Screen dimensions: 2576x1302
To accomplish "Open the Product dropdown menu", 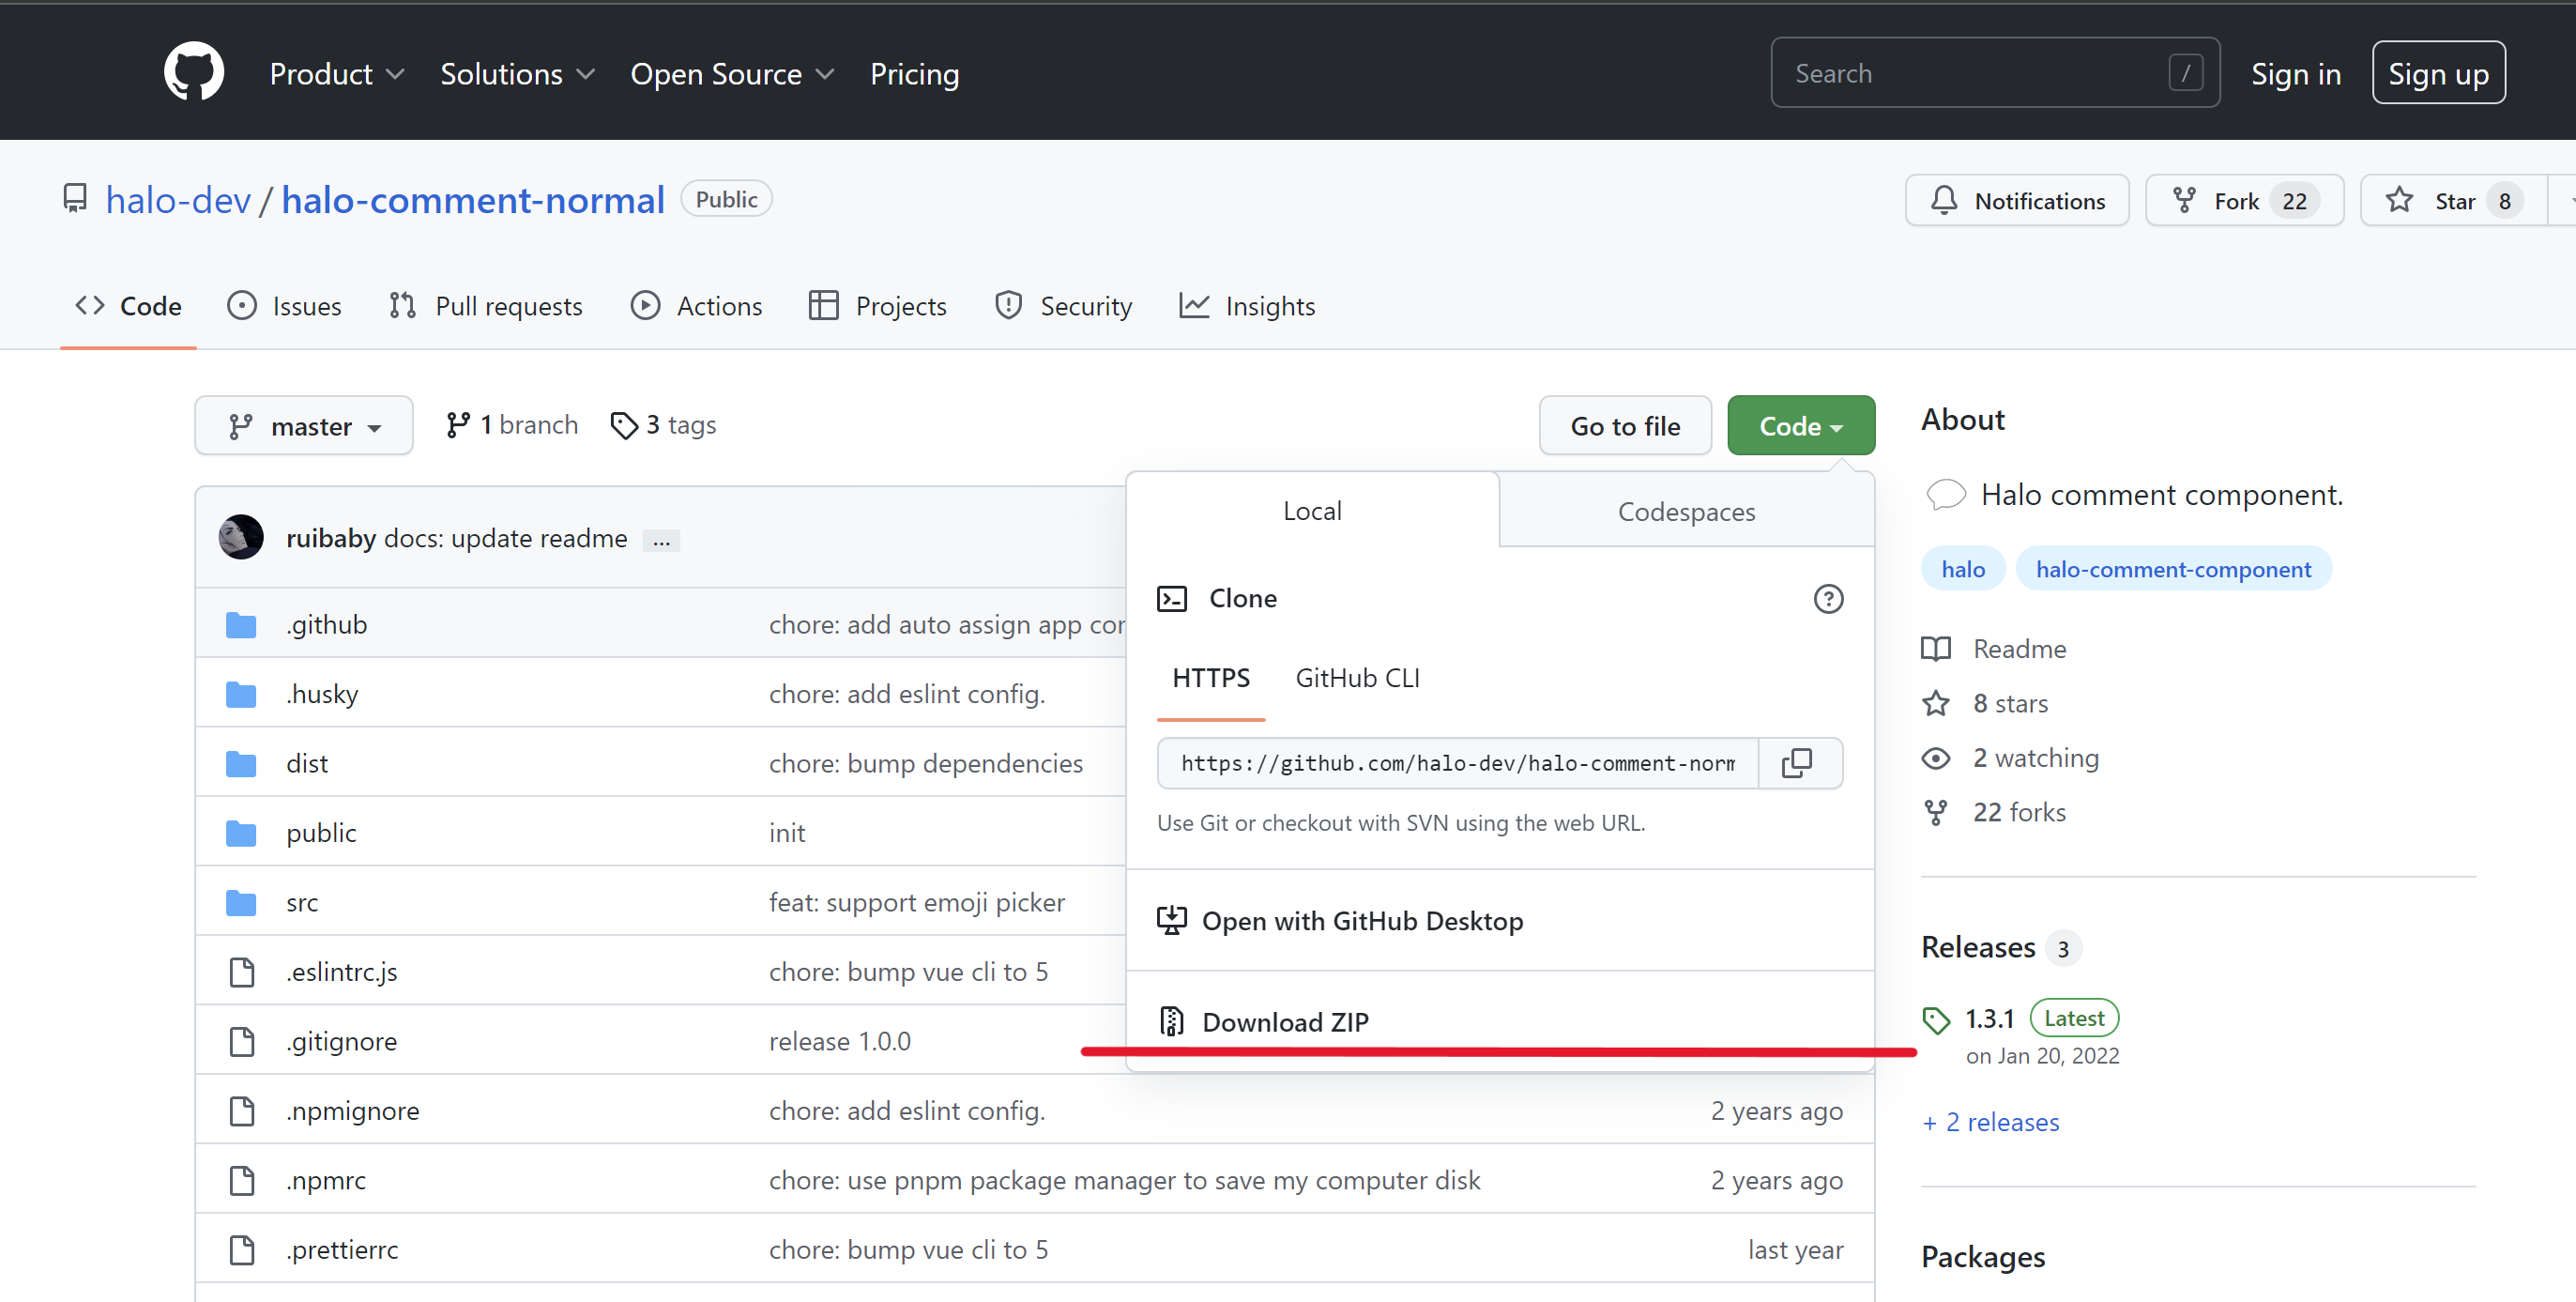I will pos(336,74).
